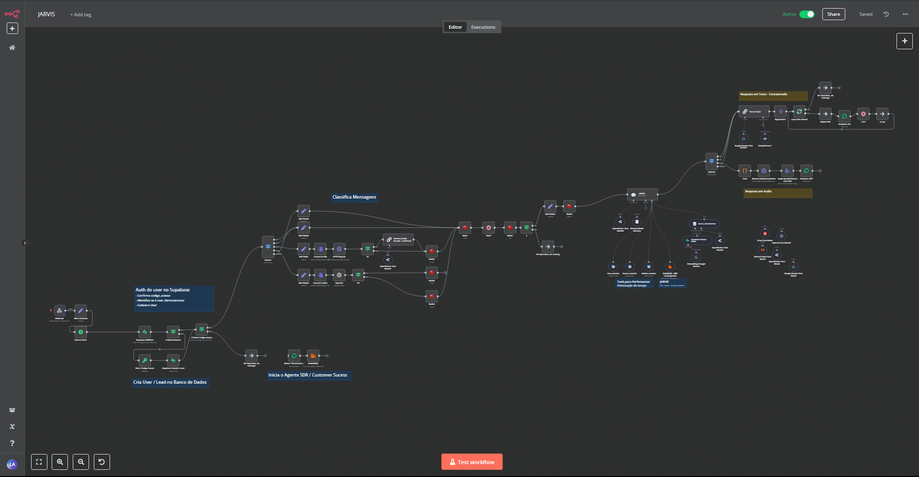919x477 pixels.
Task: Select the Webhook trigger node
Action: coord(59,311)
